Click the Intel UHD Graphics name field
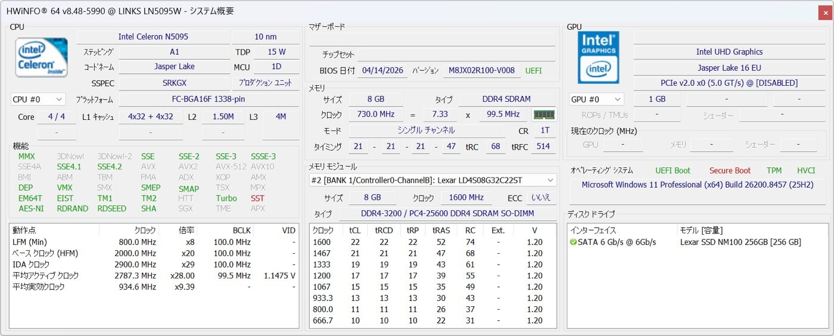Screen dimensions: 834x336 coord(729,52)
